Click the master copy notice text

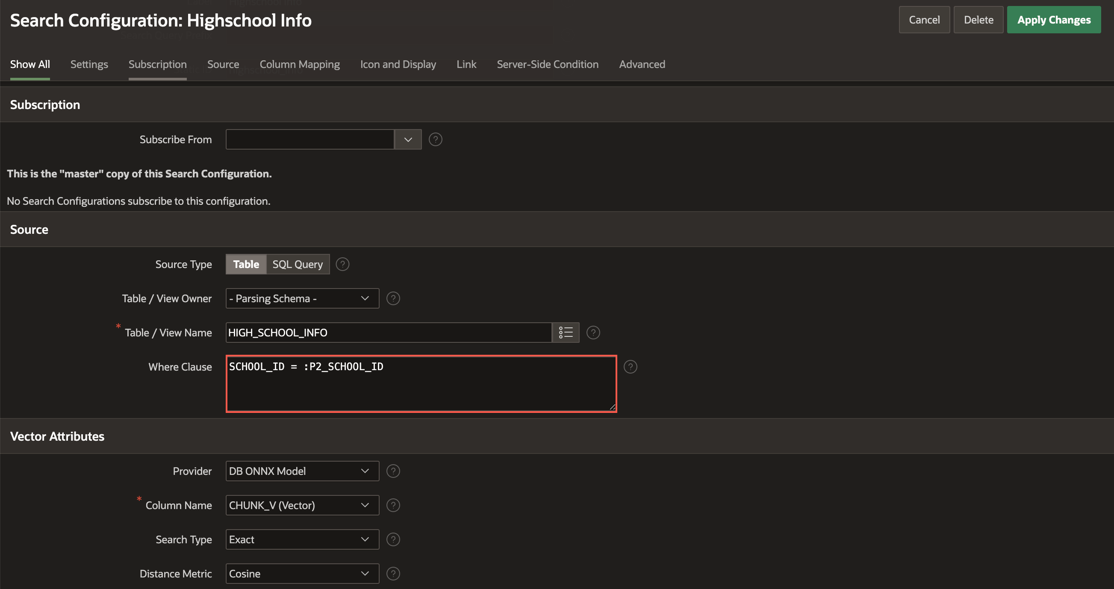coord(139,174)
